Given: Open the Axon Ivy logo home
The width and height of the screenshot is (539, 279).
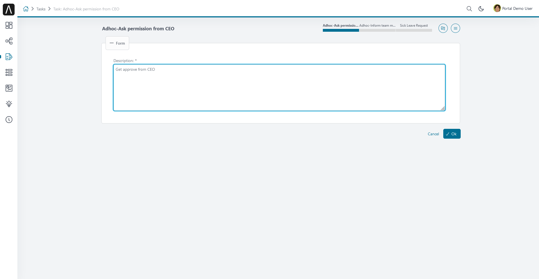Looking at the screenshot, I should (x=9, y=10).
